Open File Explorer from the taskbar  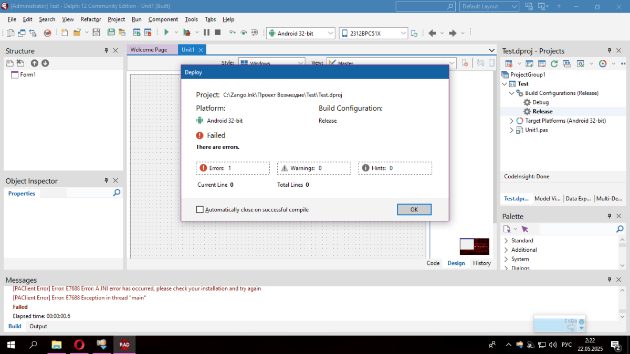pyautogui.click(x=56, y=345)
